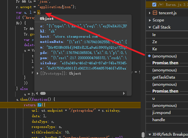Select the 'Ze' call stack frame
This screenshot has width=188, height=138.
(x=167, y=42)
